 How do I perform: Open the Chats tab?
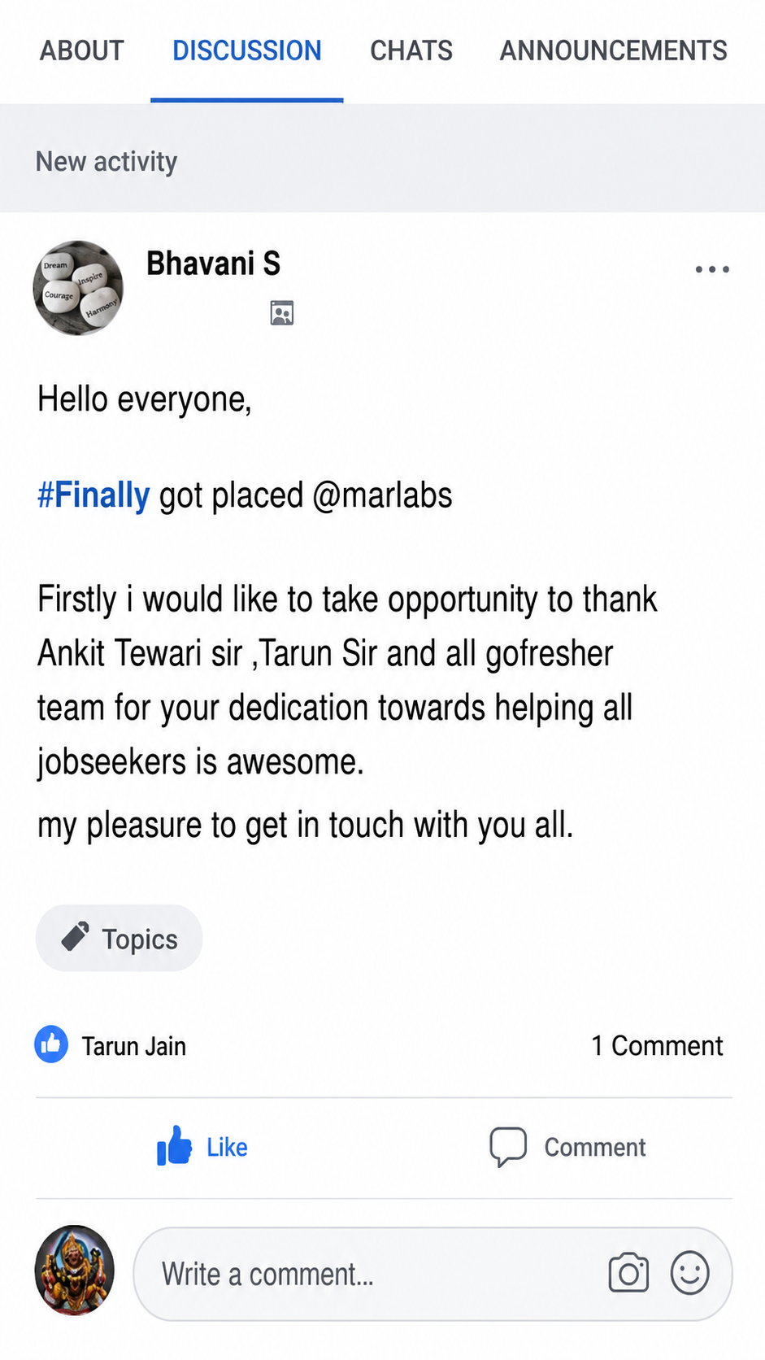click(x=411, y=50)
